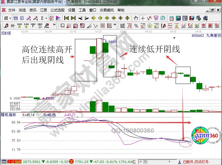The image size is (222, 165).
Task: Open the 交易委托 menu
Action: point(107,10)
